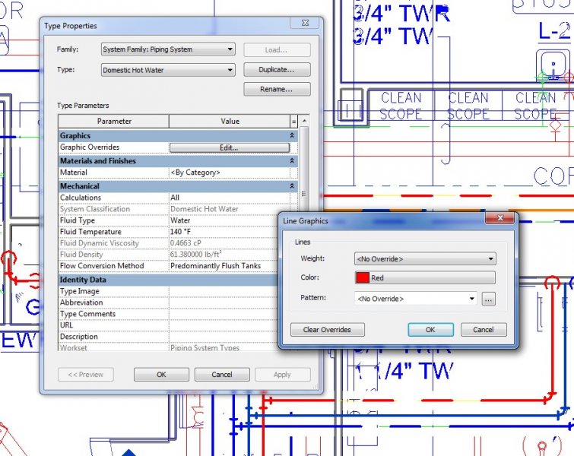The width and height of the screenshot is (574, 456).
Task: Click Cancel in Type Properties dialog
Action: tap(222, 375)
